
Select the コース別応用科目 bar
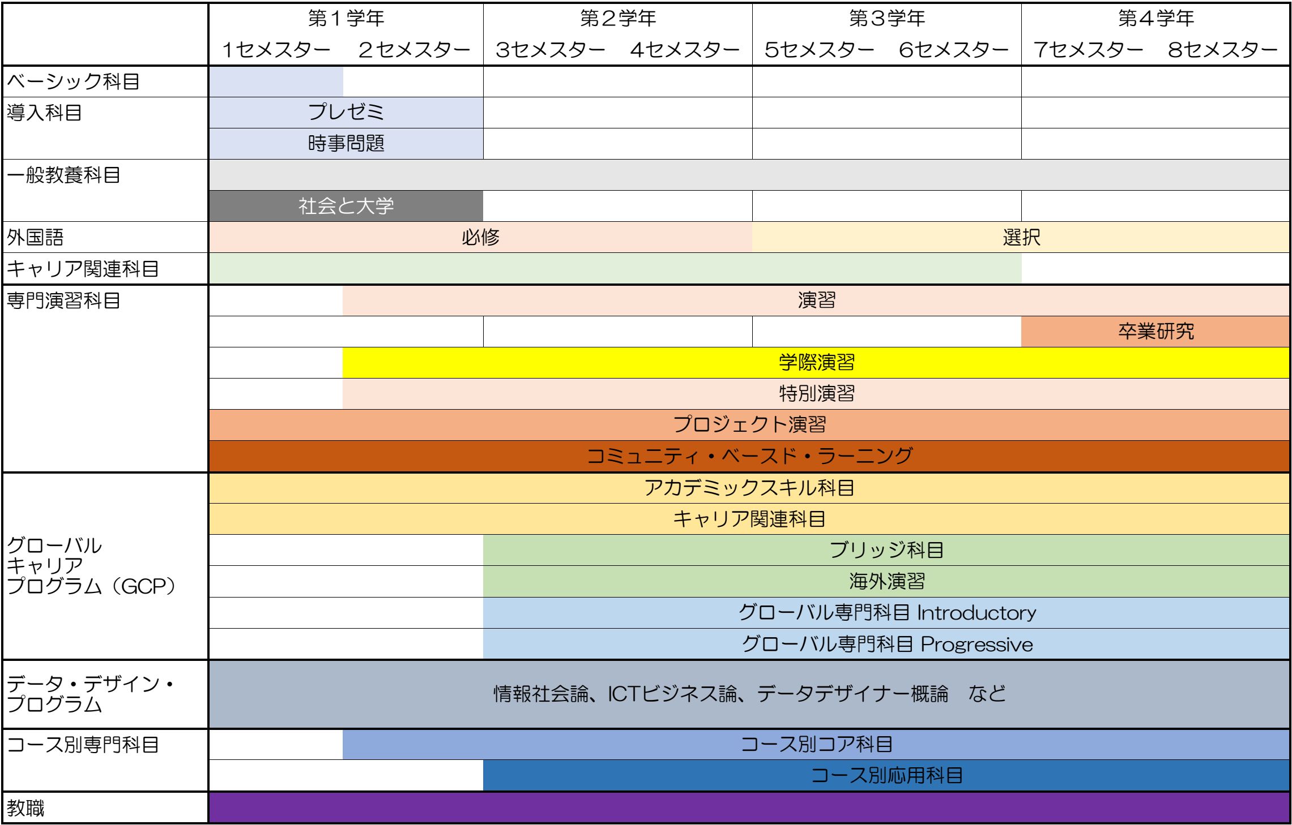[x=886, y=775]
